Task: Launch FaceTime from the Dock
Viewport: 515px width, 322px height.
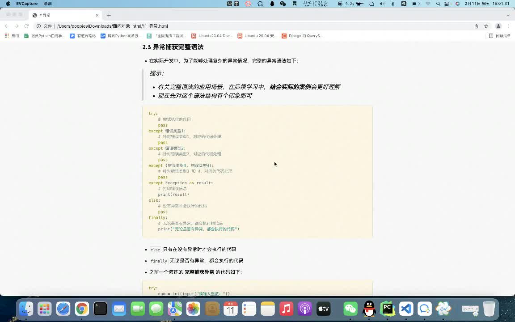Action: (138, 309)
